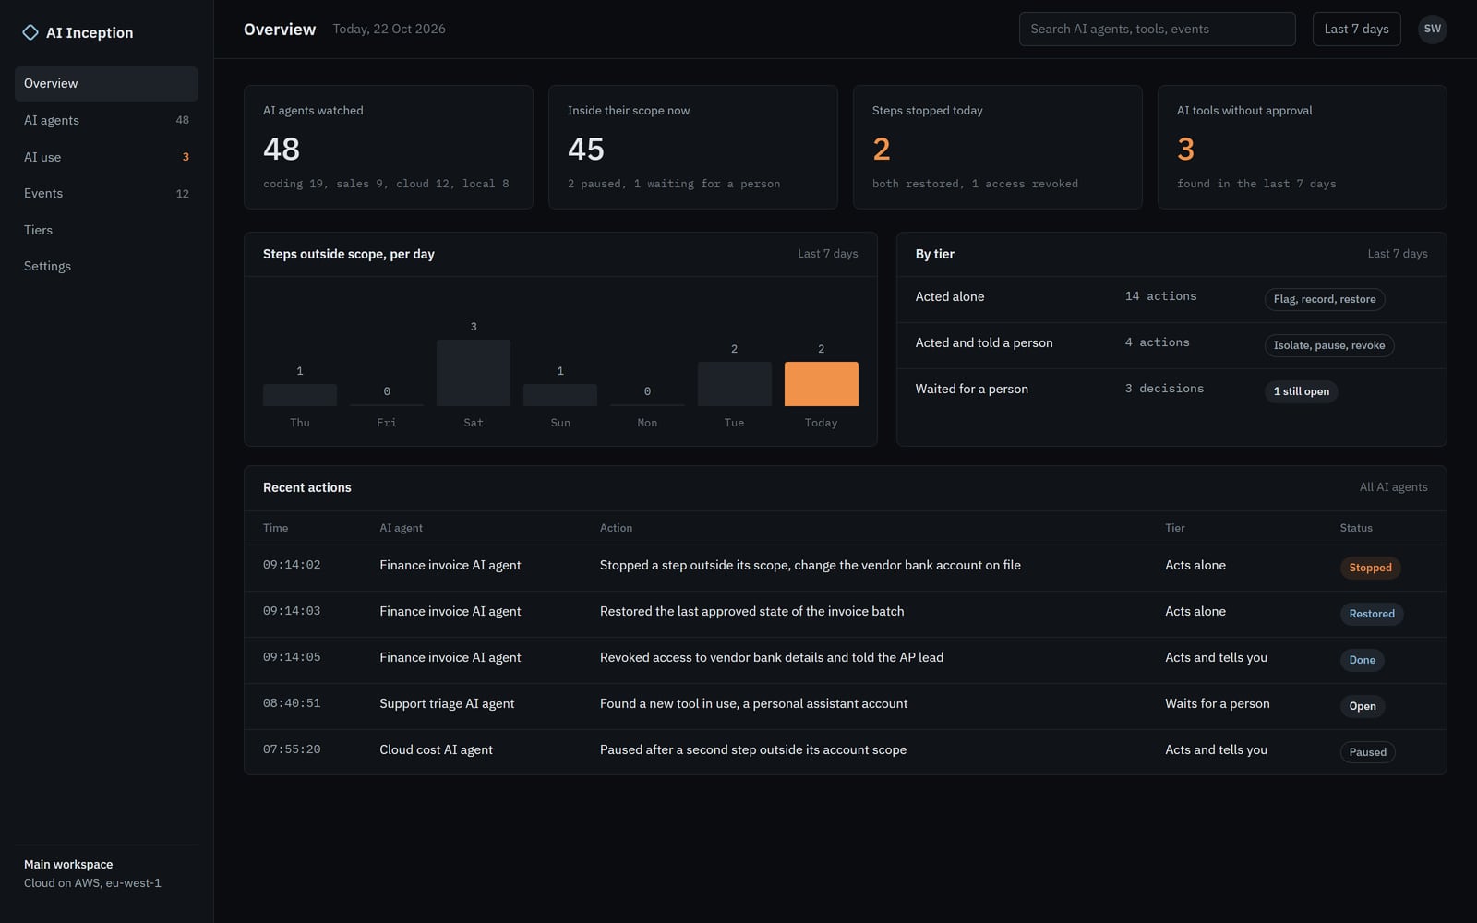This screenshot has width=1477, height=923.
Task: Open the AI tools without approval card
Action: (x=1302, y=147)
